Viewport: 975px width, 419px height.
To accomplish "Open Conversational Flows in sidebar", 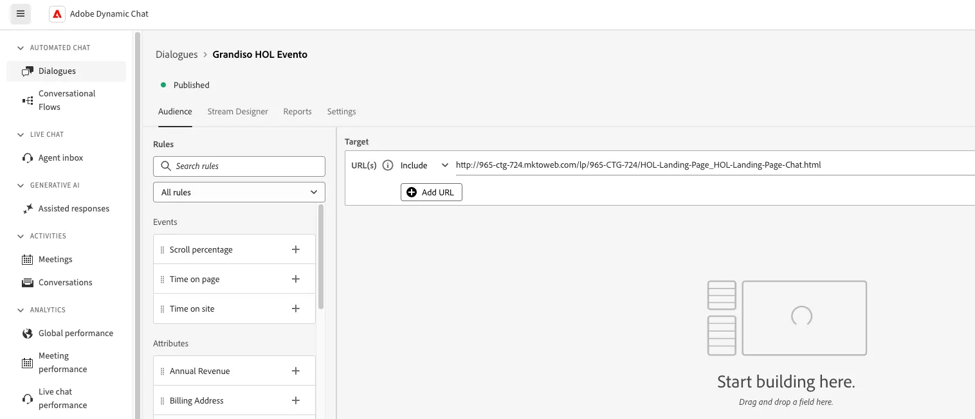I will pyautogui.click(x=66, y=100).
